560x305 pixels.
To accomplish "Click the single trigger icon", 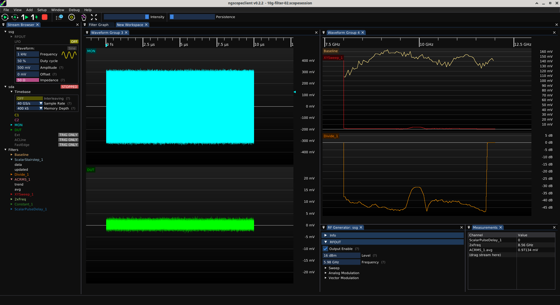I will tap(25, 17).
